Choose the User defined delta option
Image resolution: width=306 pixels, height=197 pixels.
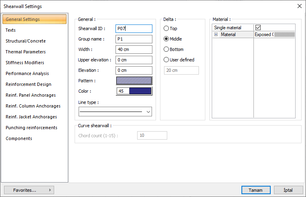tap(166, 60)
